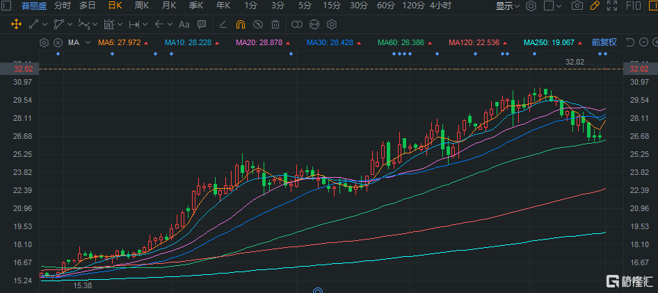Switch to 多日 multi-day tab
The image size is (658, 293).
pyautogui.click(x=87, y=6)
